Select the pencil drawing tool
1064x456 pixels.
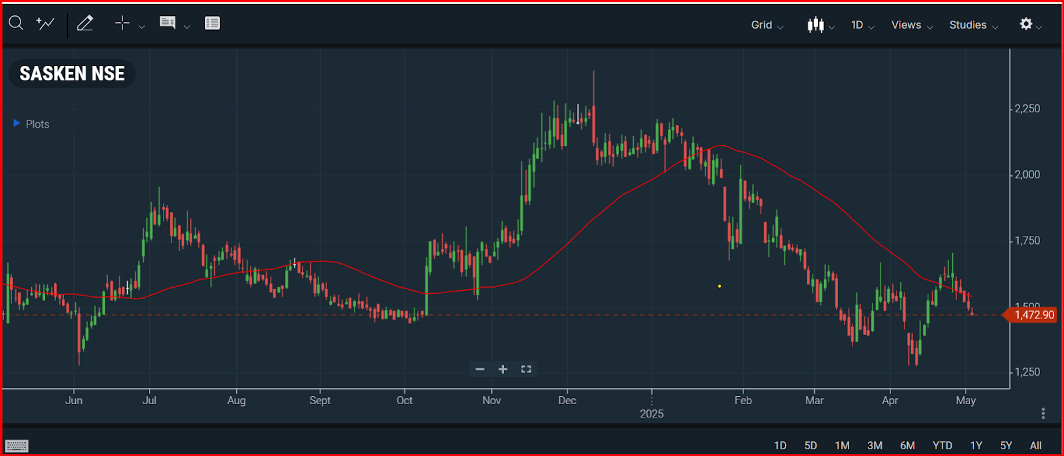[85, 24]
